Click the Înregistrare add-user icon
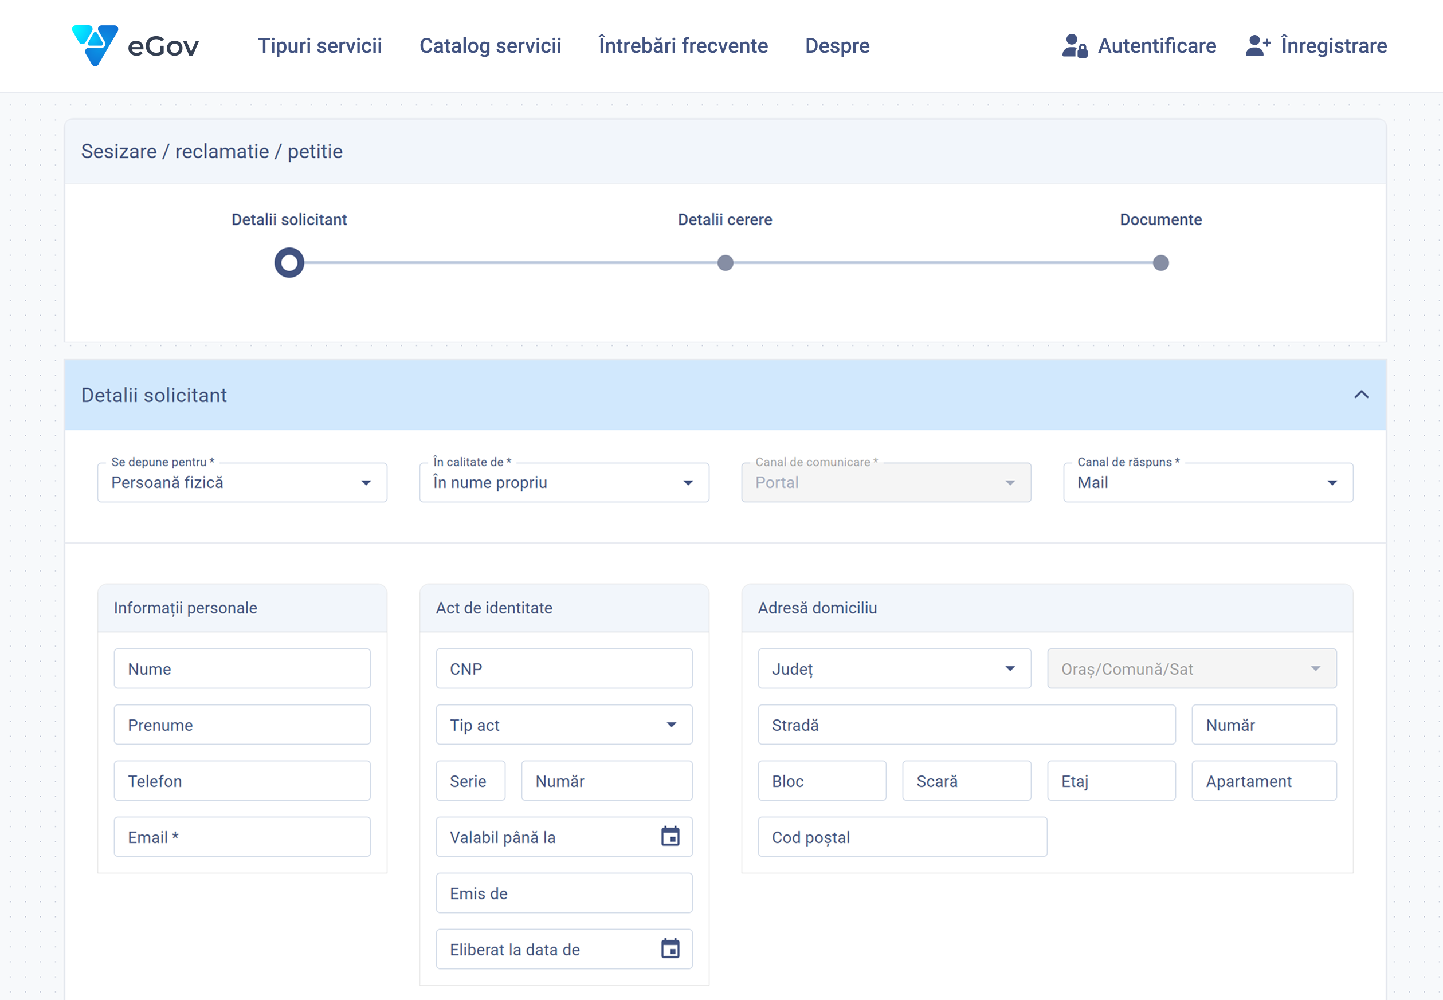 [x=1257, y=46]
